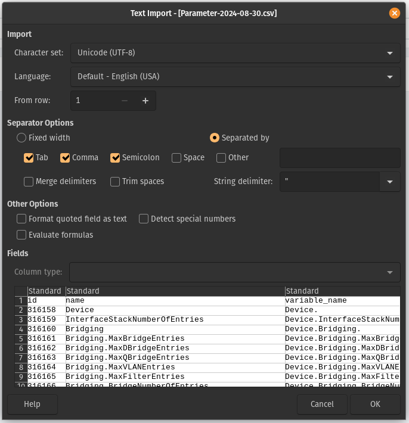Image resolution: width=409 pixels, height=423 pixels.
Task: Enable the Space separator checkbox
Action: [x=176, y=158]
